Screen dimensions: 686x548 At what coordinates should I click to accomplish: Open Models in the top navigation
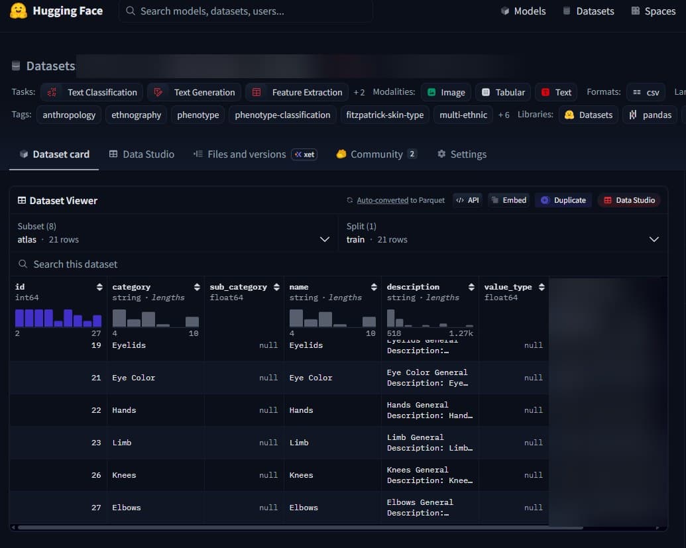pyautogui.click(x=523, y=11)
